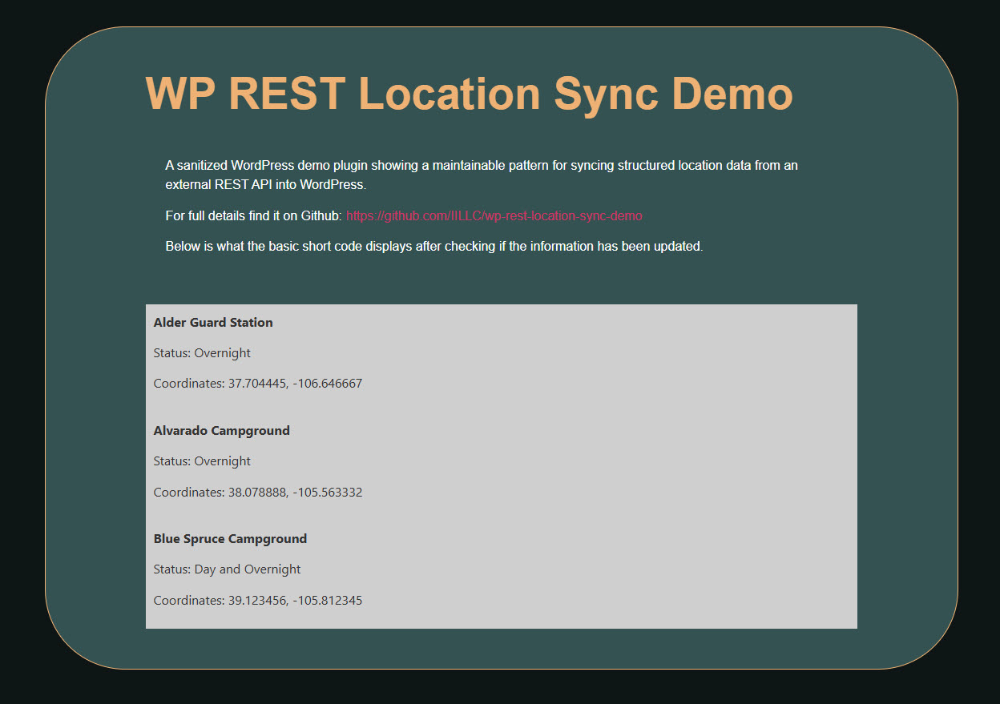Viewport: 1000px width, 704px height.
Task: Click coordinates 38.078888, -105.563332
Action: 258,492
